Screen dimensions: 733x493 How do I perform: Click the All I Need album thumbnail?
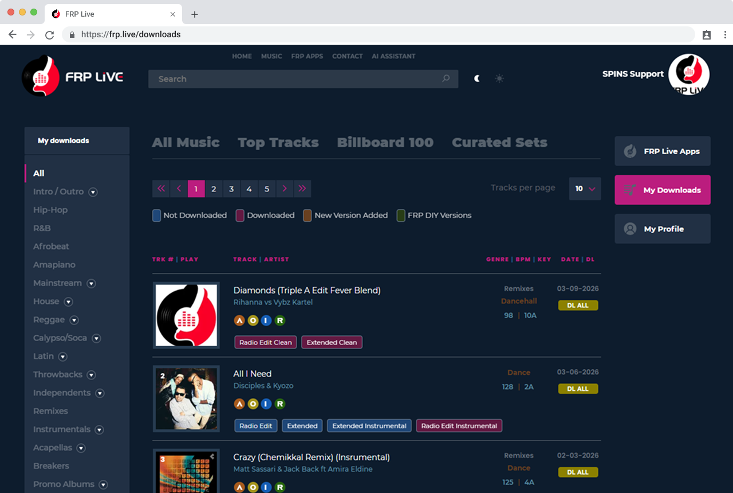[x=187, y=398]
